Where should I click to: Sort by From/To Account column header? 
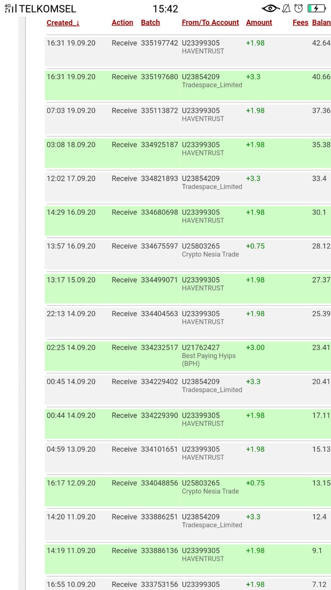[211, 23]
